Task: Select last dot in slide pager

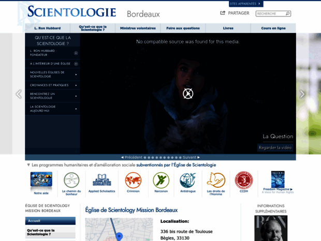Action: (x=180, y=158)
